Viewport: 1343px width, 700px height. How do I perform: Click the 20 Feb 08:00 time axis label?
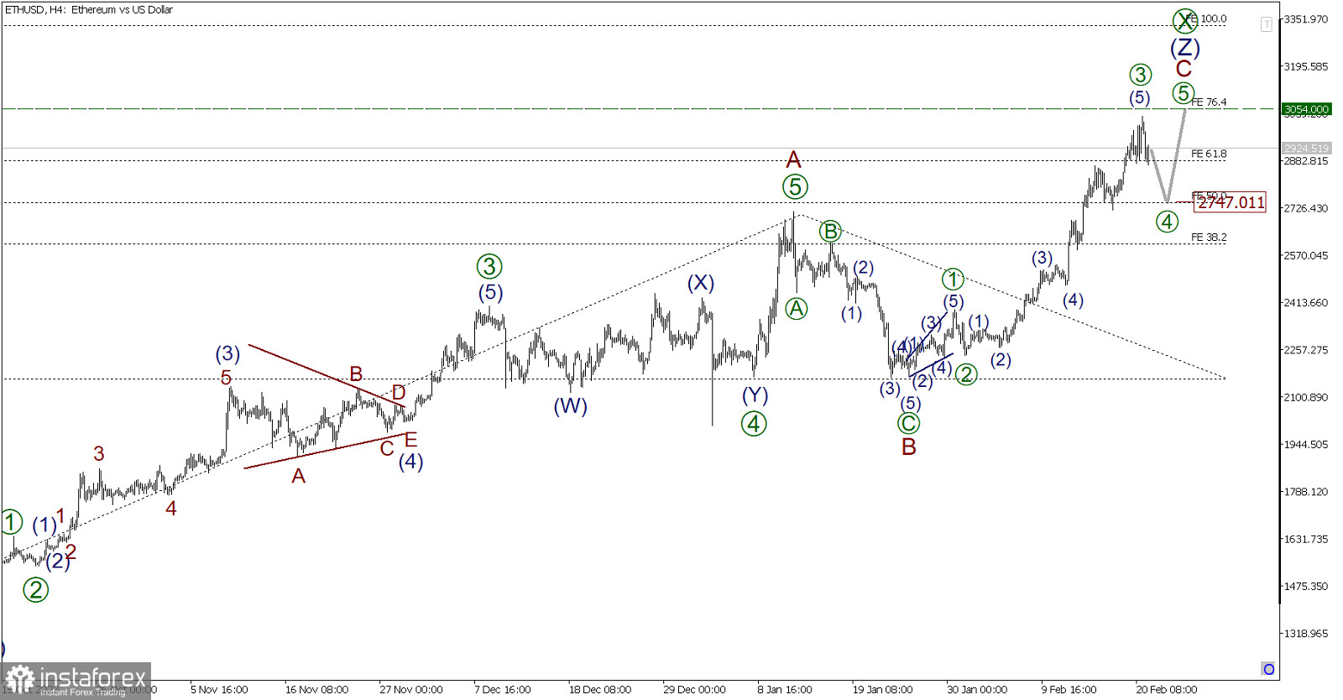[1167, 690]
